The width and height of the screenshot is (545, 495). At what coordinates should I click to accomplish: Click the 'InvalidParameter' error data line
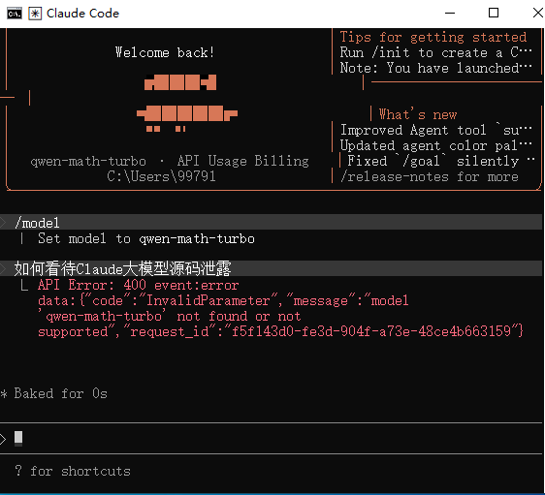(223, 300)
